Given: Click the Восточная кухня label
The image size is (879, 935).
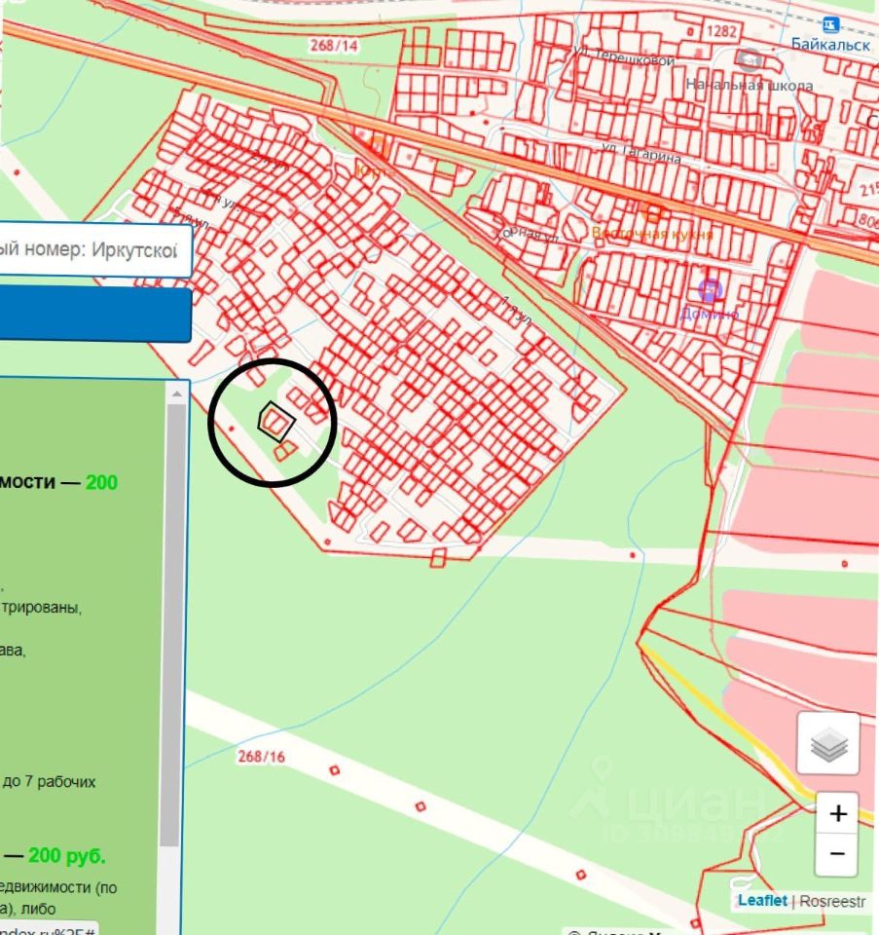Looking at the screenshot, I should (652, 233).
